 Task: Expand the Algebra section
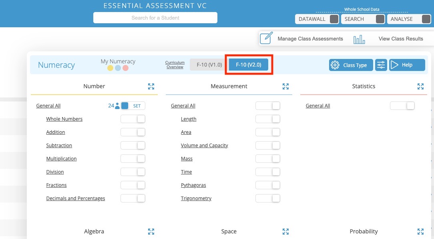(151, 231)
